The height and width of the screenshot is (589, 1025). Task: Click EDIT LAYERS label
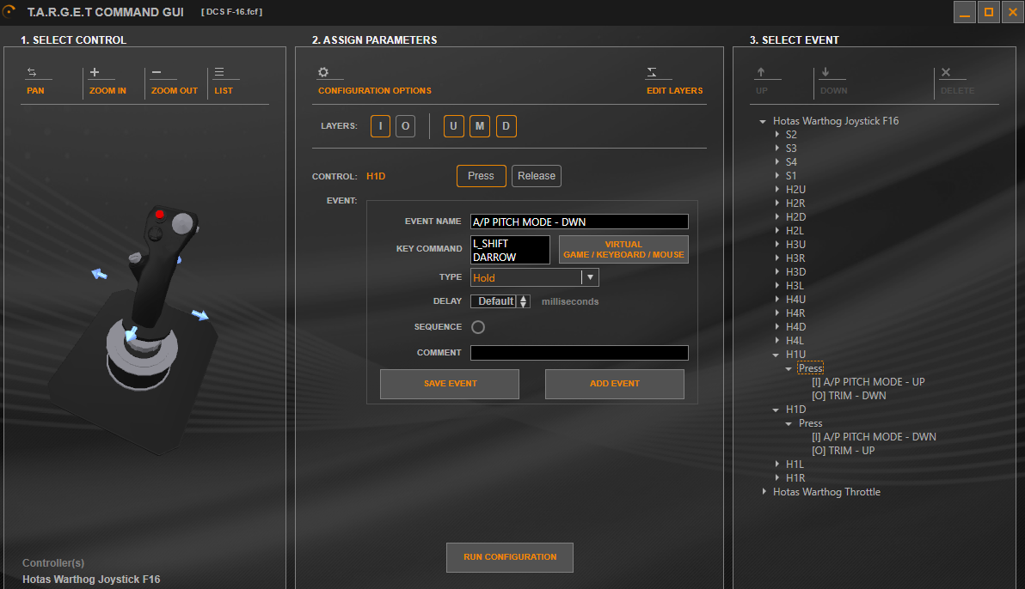pyautogui.click(x=675, y=91)
